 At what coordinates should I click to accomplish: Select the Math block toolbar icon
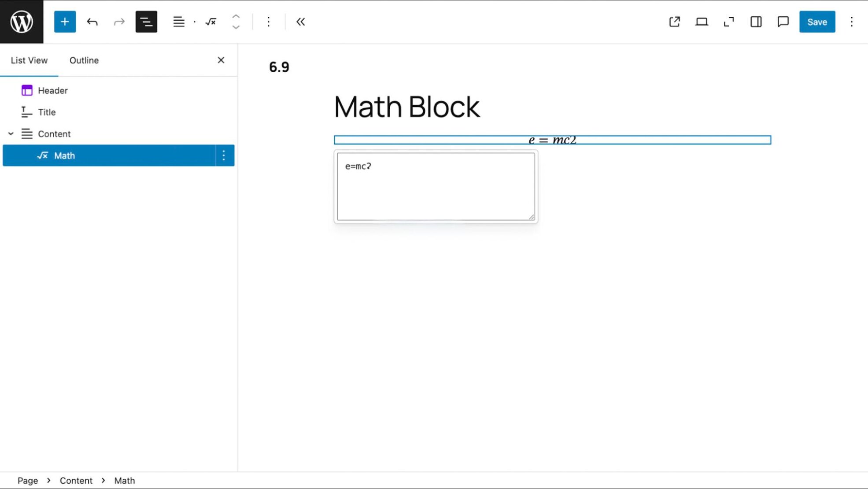(211, 22)
